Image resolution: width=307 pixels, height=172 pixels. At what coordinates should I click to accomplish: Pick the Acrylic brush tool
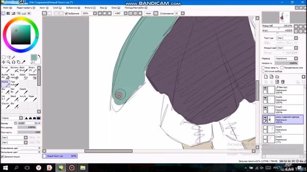coord(24,98)
